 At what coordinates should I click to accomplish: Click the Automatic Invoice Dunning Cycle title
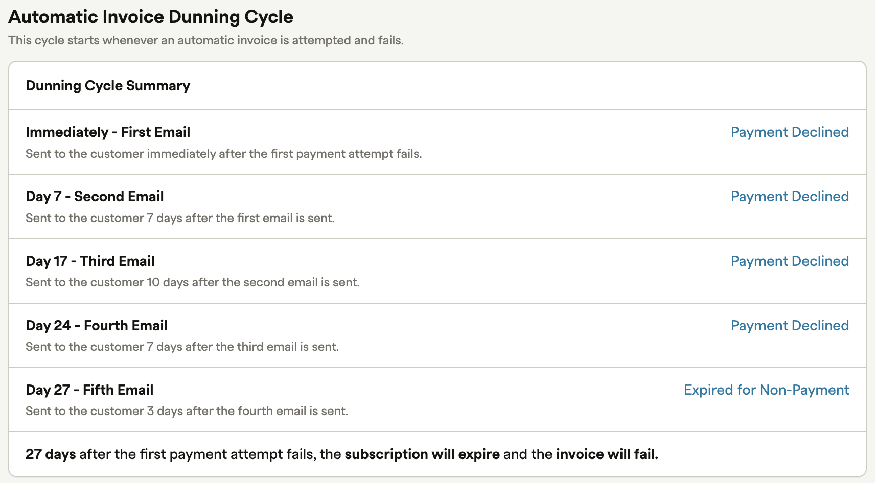(x=151, y=17)
